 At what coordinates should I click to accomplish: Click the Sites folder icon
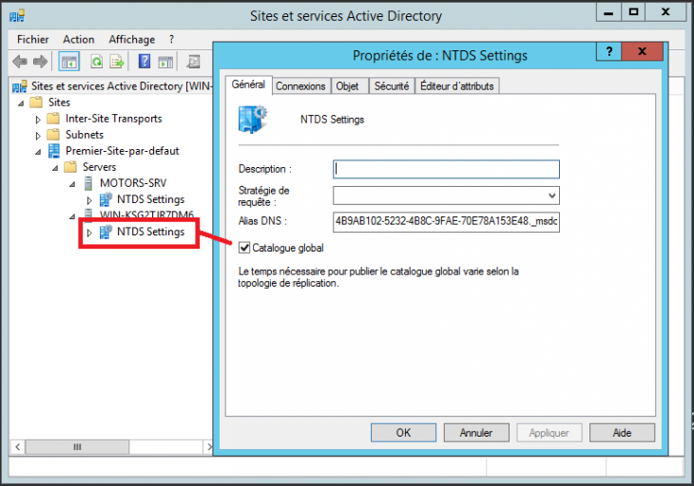tap(36, 103)
